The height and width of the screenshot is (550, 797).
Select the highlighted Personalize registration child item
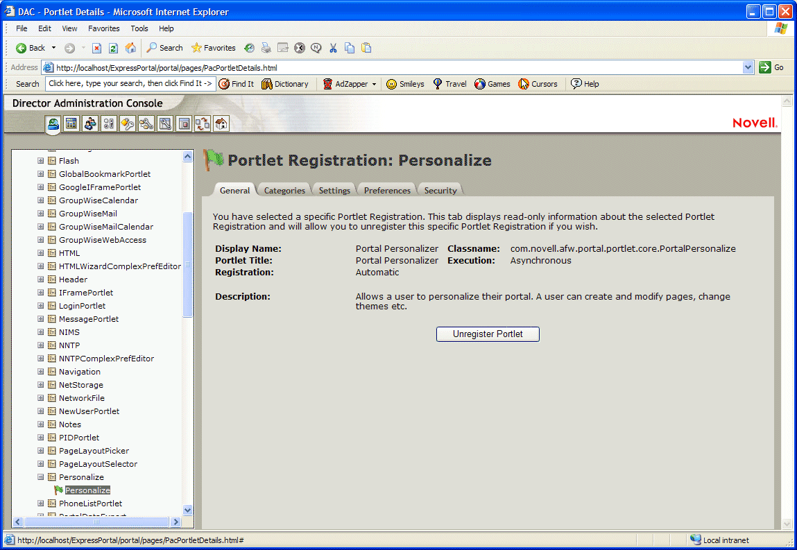pyautogui.click(x=87, y=490)
